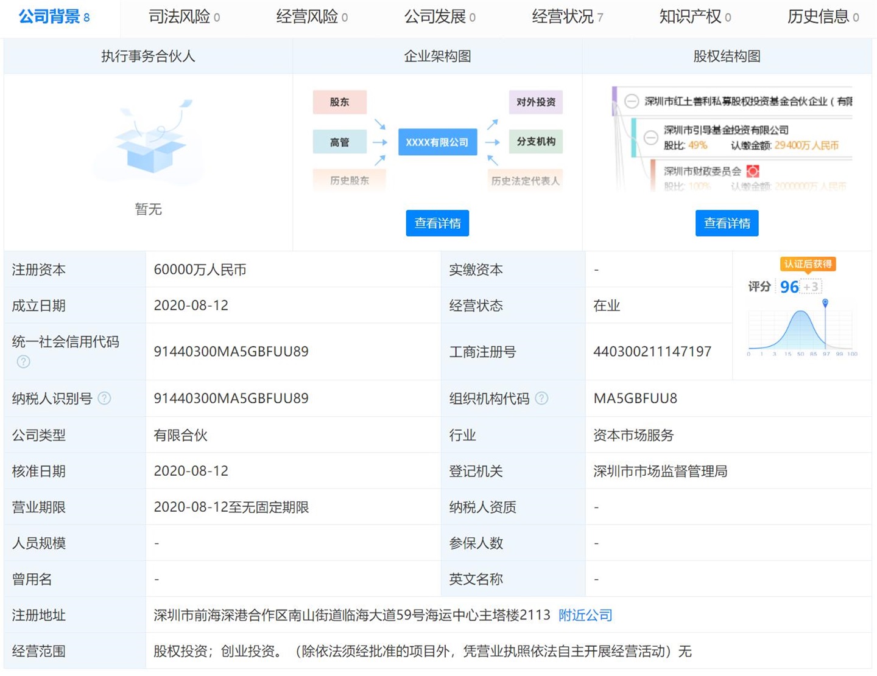
Task: Open the 公司背景 tab
Action: [x=54, y=16]
